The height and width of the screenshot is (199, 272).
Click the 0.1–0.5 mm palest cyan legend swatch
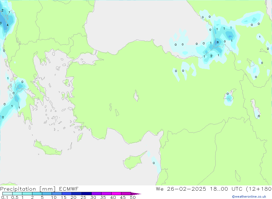[x=7, y=194]
